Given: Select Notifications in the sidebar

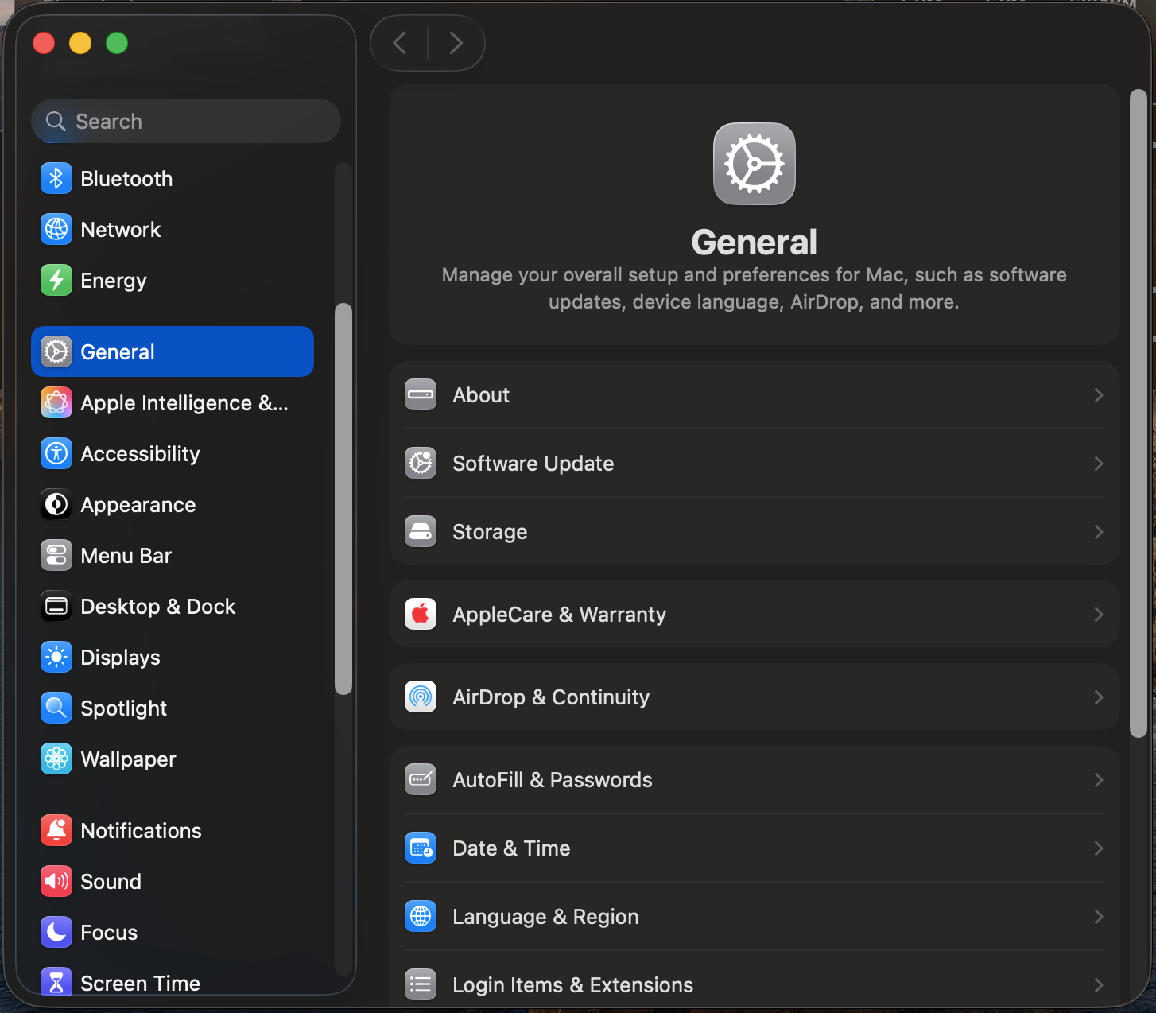Looking at the screenshot, I should 173,831.
